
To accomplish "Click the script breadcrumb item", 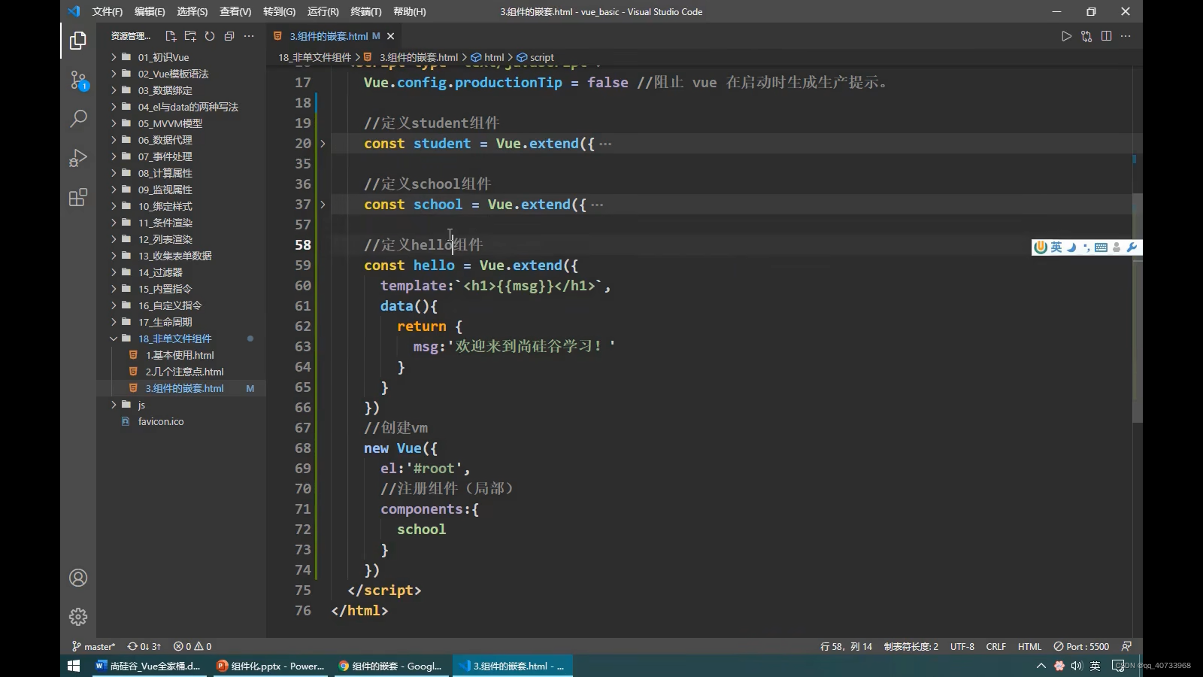I will (x=535, y=57).
